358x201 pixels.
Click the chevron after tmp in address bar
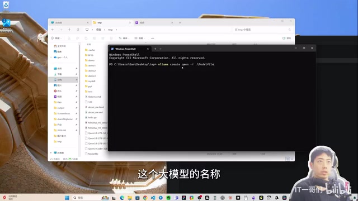click(116, 30)
